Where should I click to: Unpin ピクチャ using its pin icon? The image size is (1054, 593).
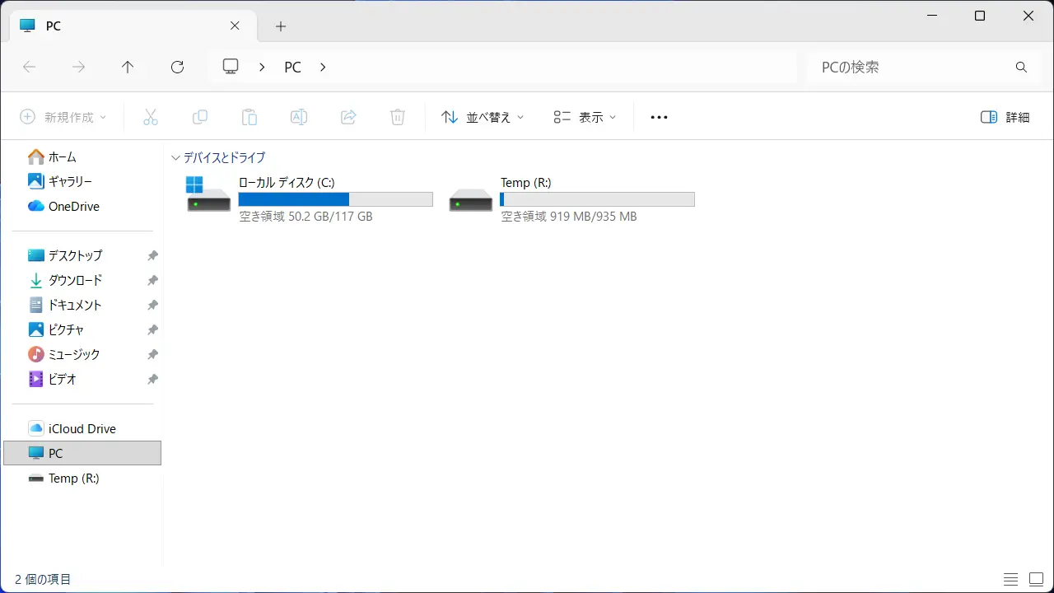pyautogui.click(x=152, y=329)
